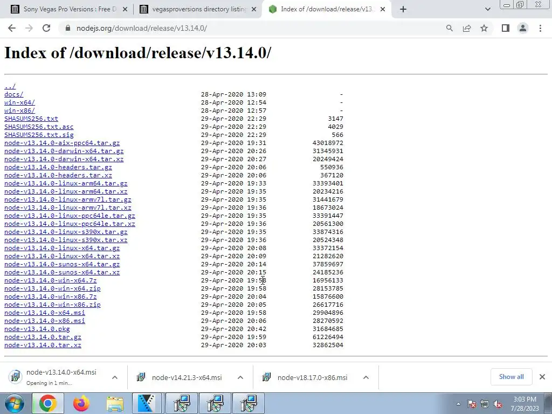This screenshot has height=414, width=552.
Task: Open SHASUMS256.txt link
Action: (31, 119)
